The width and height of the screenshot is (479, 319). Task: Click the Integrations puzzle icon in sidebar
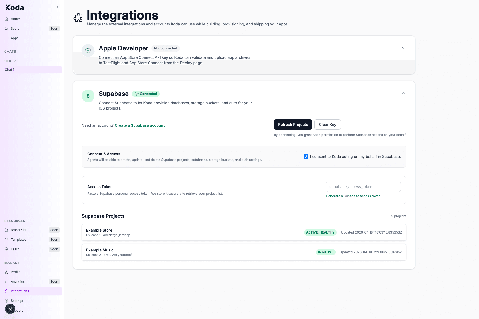6,291
